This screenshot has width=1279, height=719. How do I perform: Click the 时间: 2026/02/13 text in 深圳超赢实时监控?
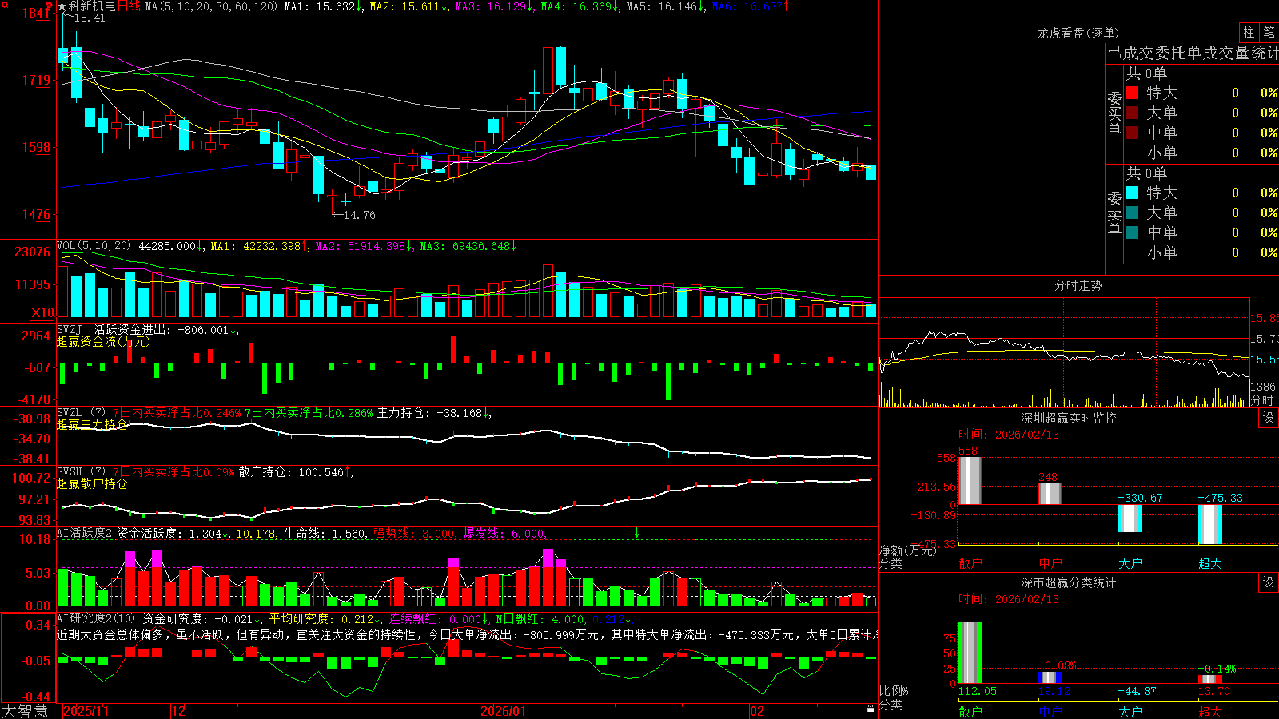(x=1009, y=435)
